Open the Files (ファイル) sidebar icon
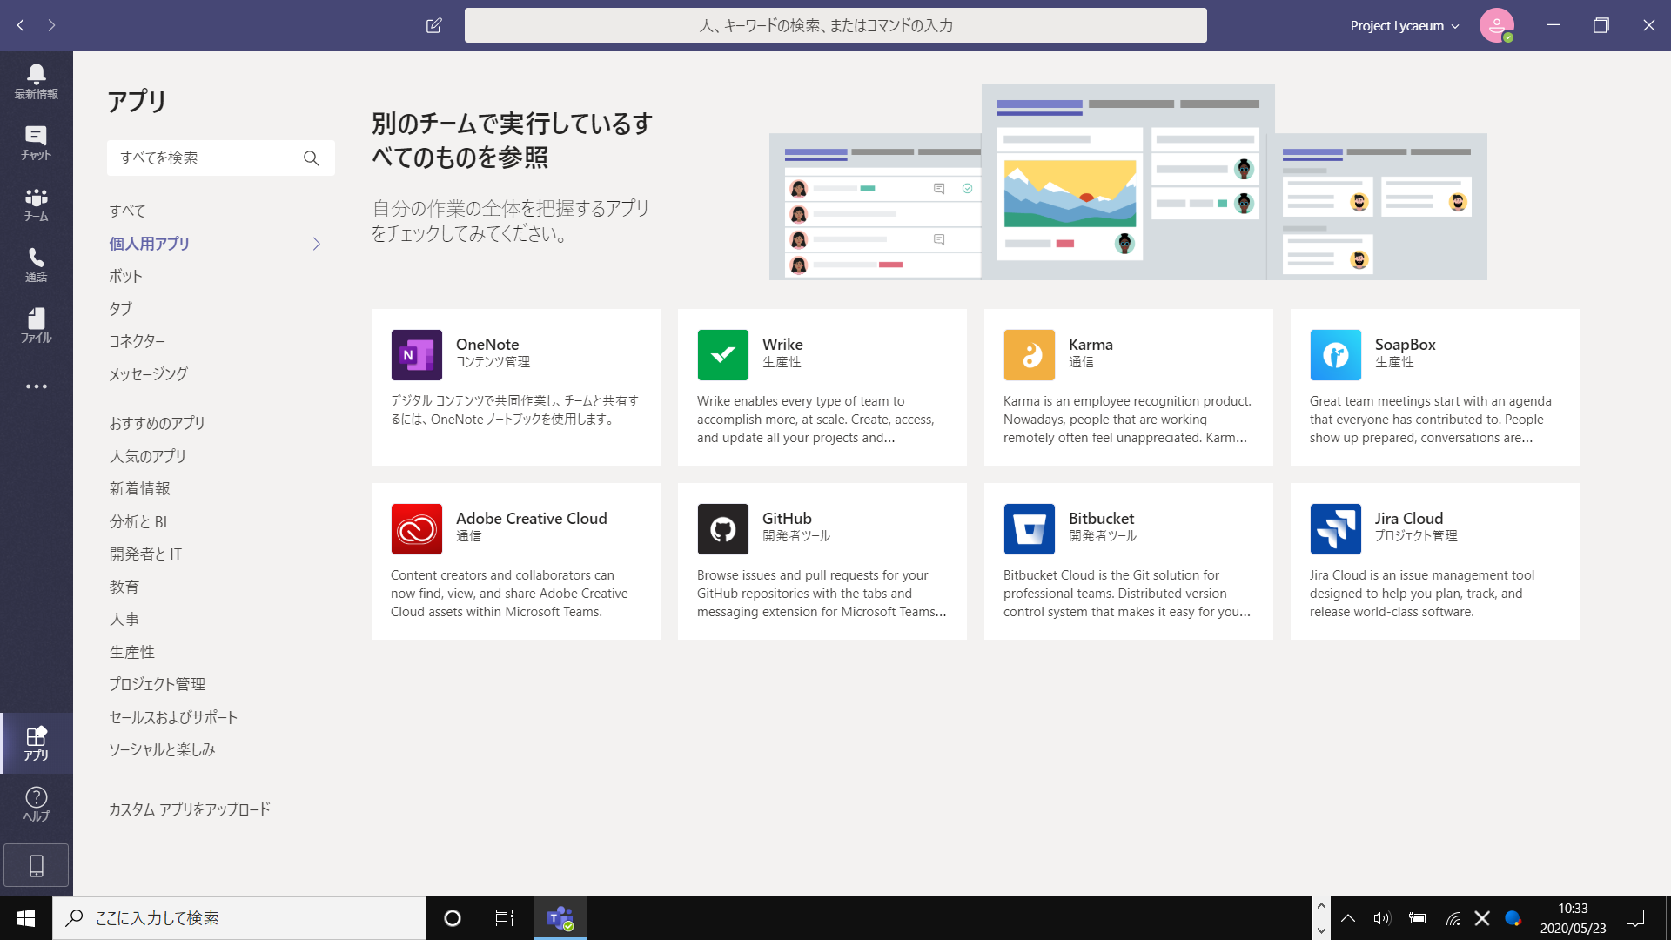 click(36, 326)
